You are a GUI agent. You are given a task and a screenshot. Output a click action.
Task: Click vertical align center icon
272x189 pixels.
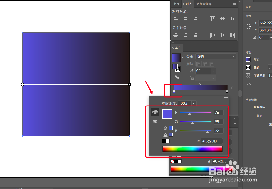point(222,19)
